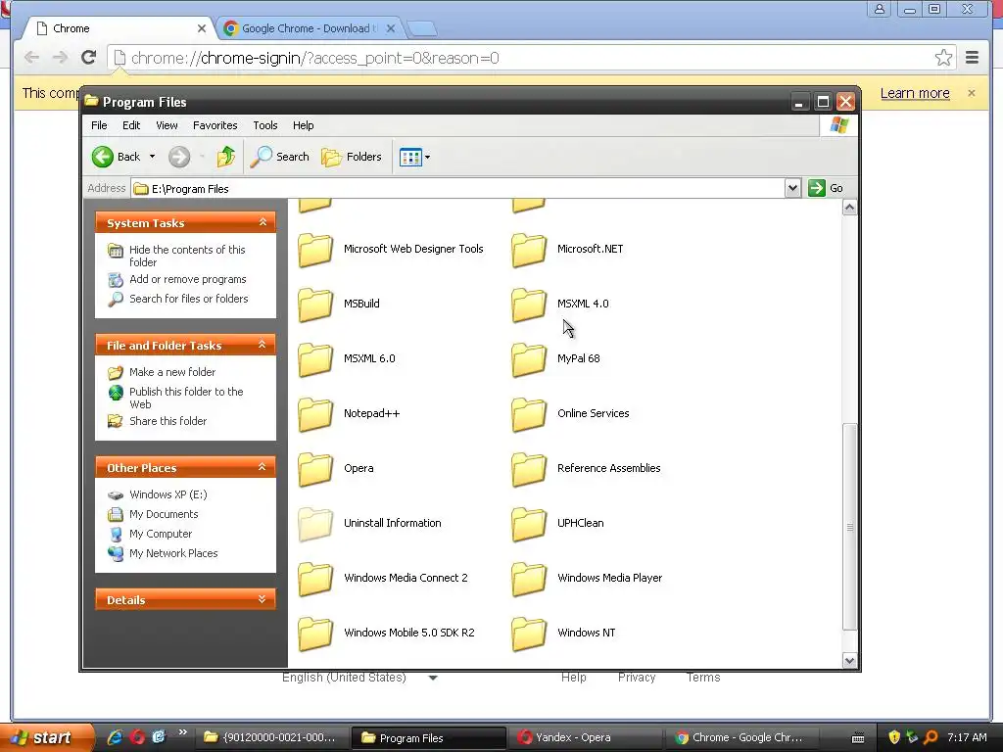Open the Back history dropdown arrow
This screenshot has width=1003, height=752.
(x=152, y=157)
